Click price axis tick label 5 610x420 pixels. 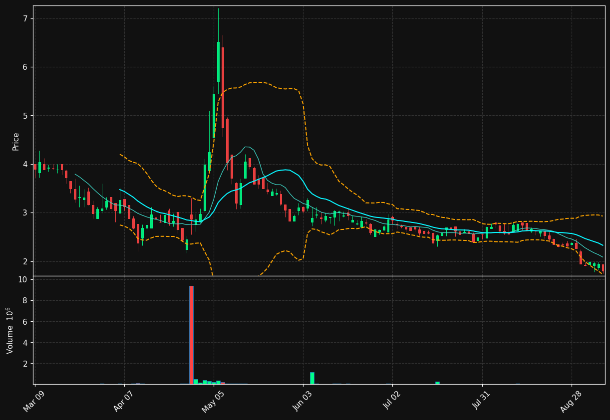pyautogui.click(x=25, y=116)
